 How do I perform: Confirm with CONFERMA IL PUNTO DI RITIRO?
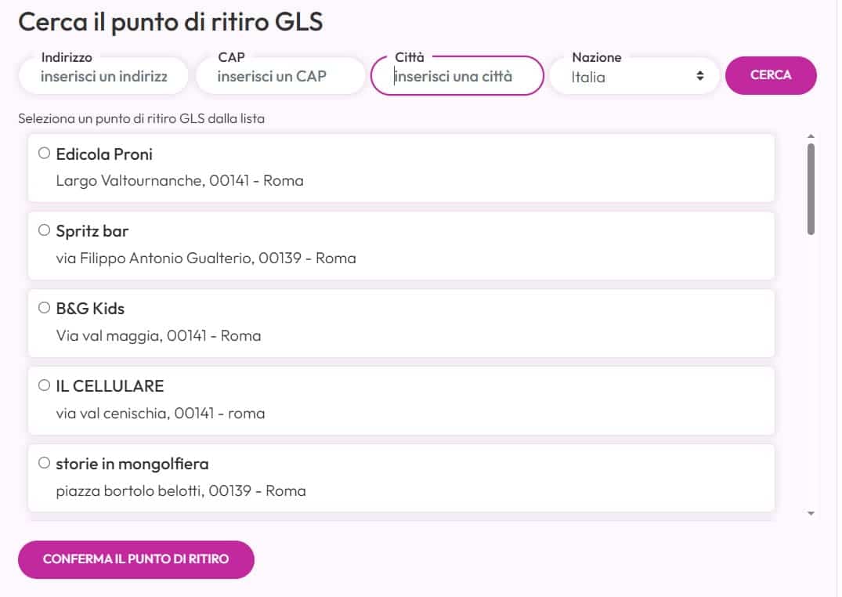(x=136, y=559)
